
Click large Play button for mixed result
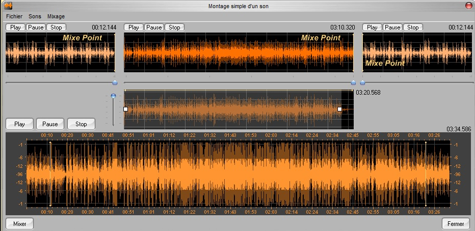19,124
